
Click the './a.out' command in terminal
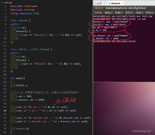pyautogui.click(x=141, y=19)
